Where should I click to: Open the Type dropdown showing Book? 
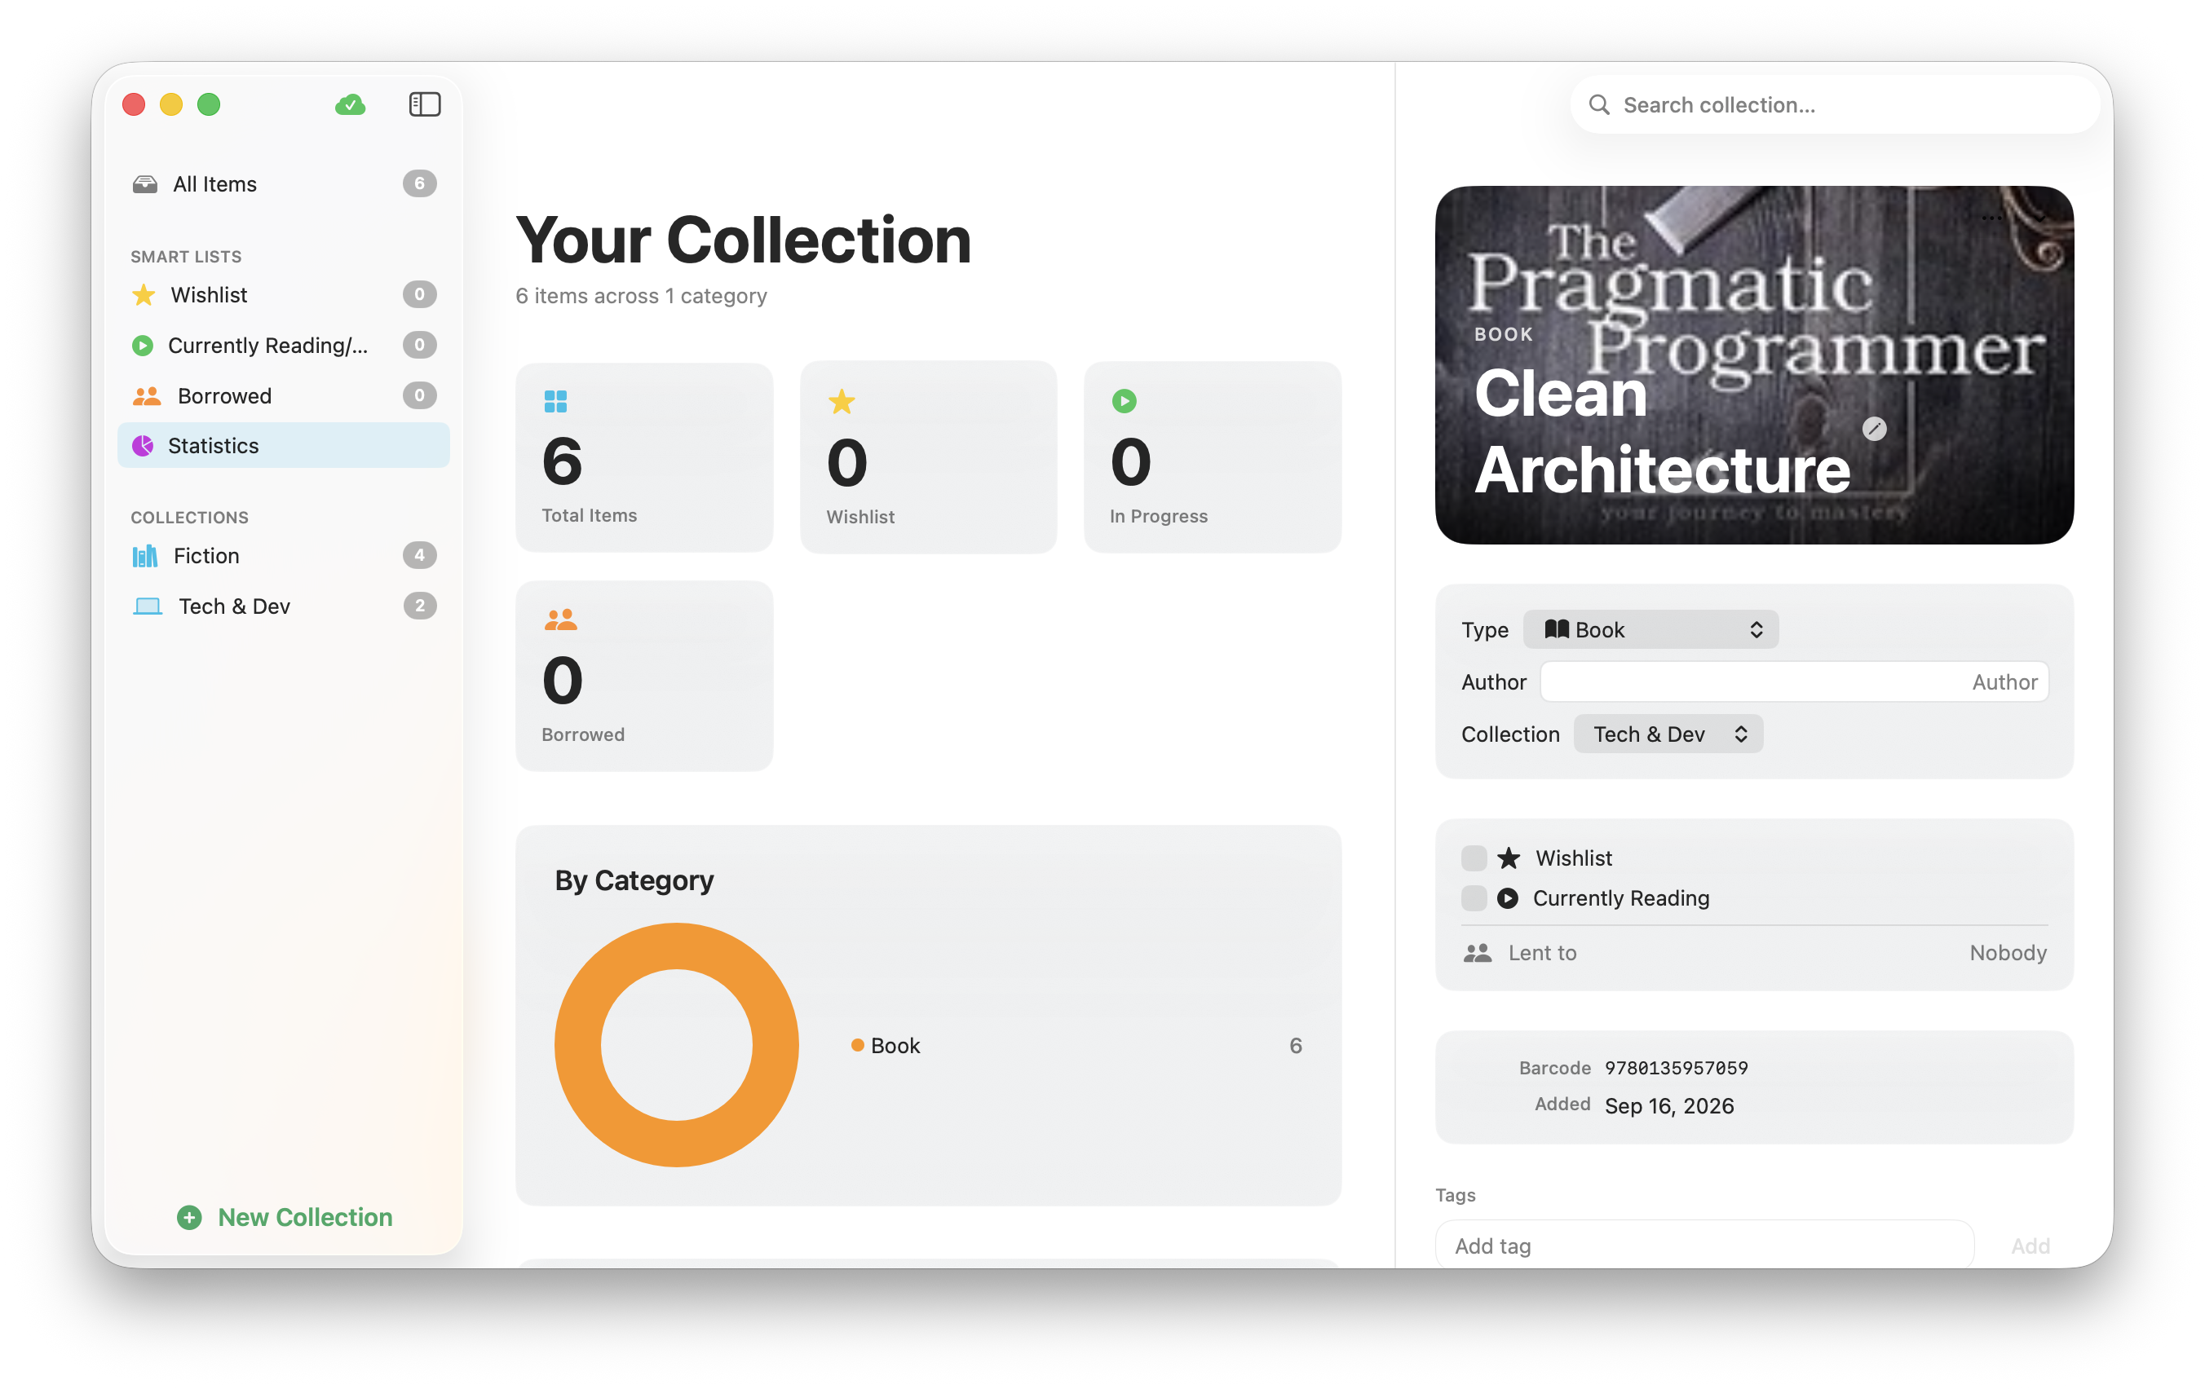[1650, 630]
